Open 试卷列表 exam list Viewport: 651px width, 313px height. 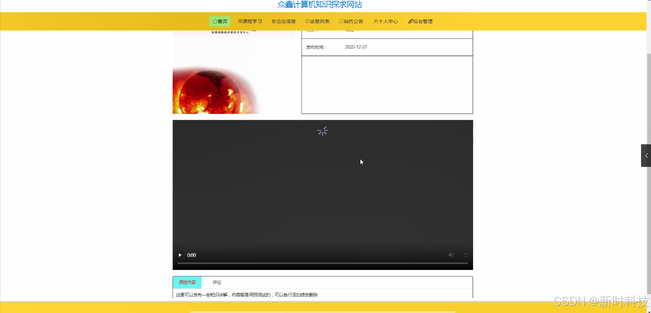[317, 21]
